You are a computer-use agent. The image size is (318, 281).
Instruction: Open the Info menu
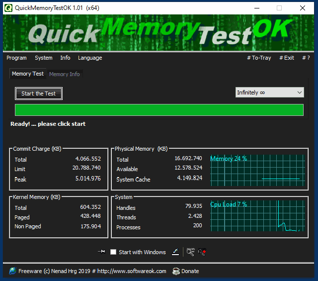[65, 58]
